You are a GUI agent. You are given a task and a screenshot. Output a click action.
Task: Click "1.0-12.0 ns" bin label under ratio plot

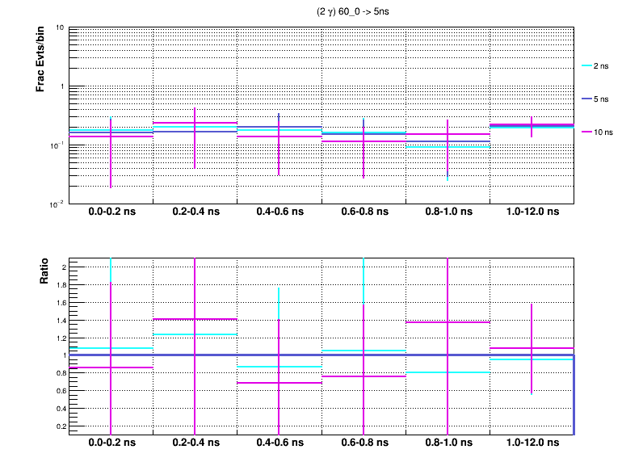click(x=531, y=443)
